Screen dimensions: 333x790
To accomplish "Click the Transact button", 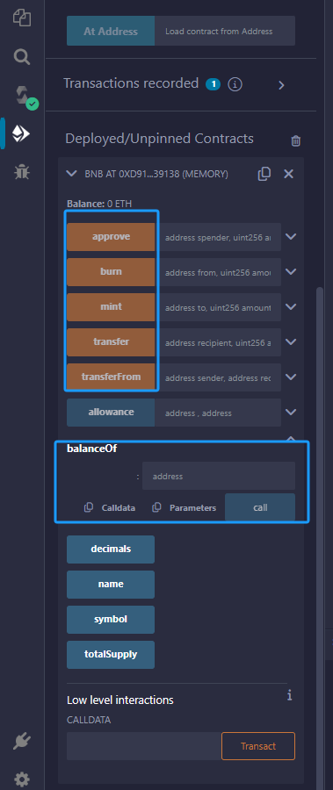I will [x=258, y=746].
